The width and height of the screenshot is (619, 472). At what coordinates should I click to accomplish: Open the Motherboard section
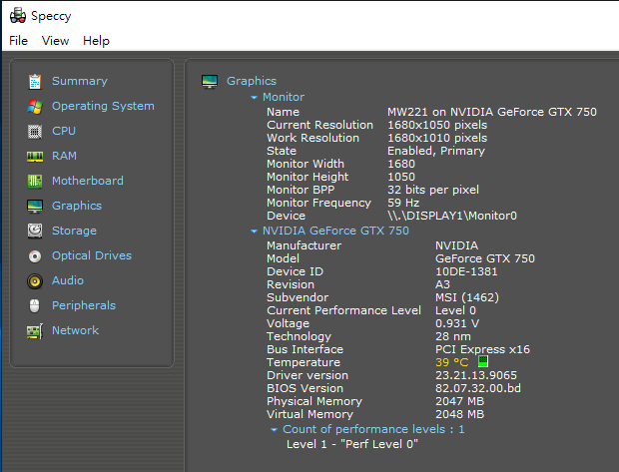click(88, 181)
